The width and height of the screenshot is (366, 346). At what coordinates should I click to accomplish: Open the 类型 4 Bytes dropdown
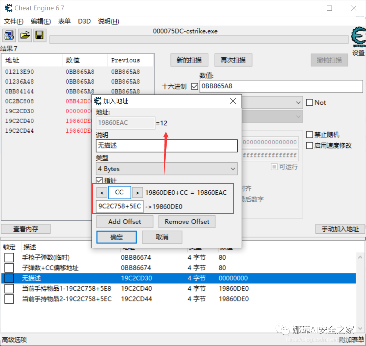coord(167,169)
